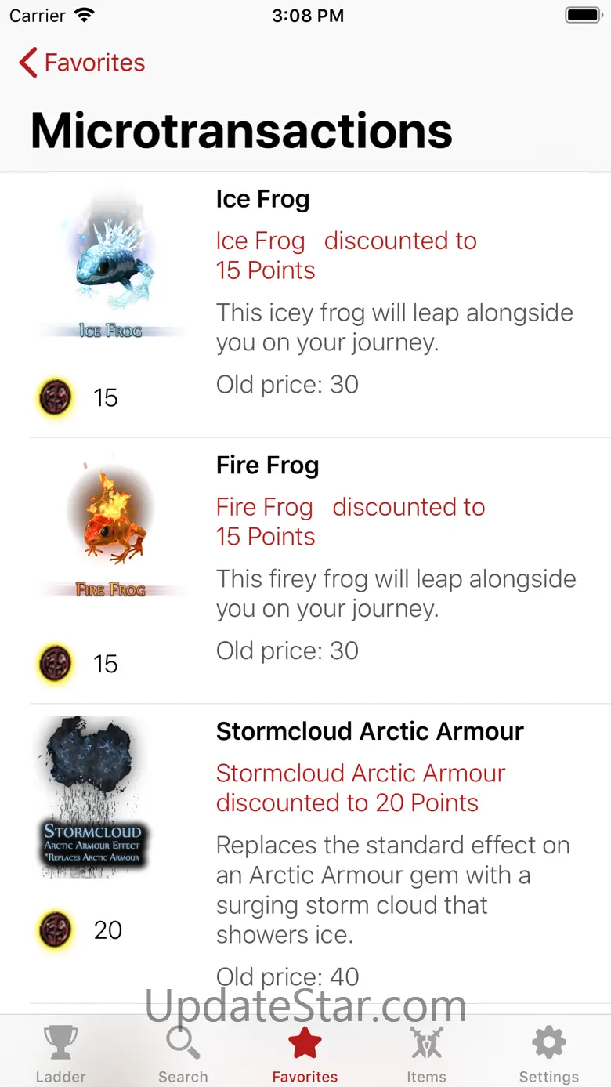
Task: Go back to Favorites
Action: tap(82, 63)
